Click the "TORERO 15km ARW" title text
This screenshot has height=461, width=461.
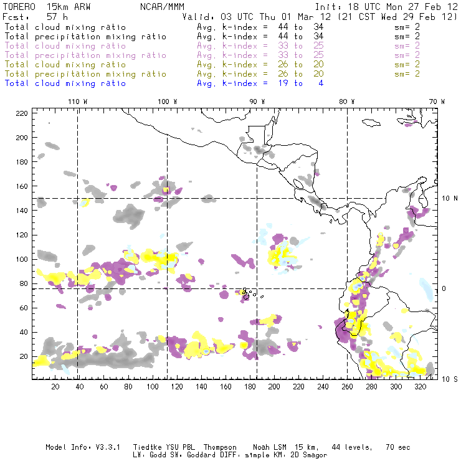(47, 7)
